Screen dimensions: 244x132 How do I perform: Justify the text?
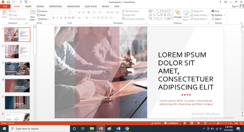pyautogui.click(x=106, y=17)
